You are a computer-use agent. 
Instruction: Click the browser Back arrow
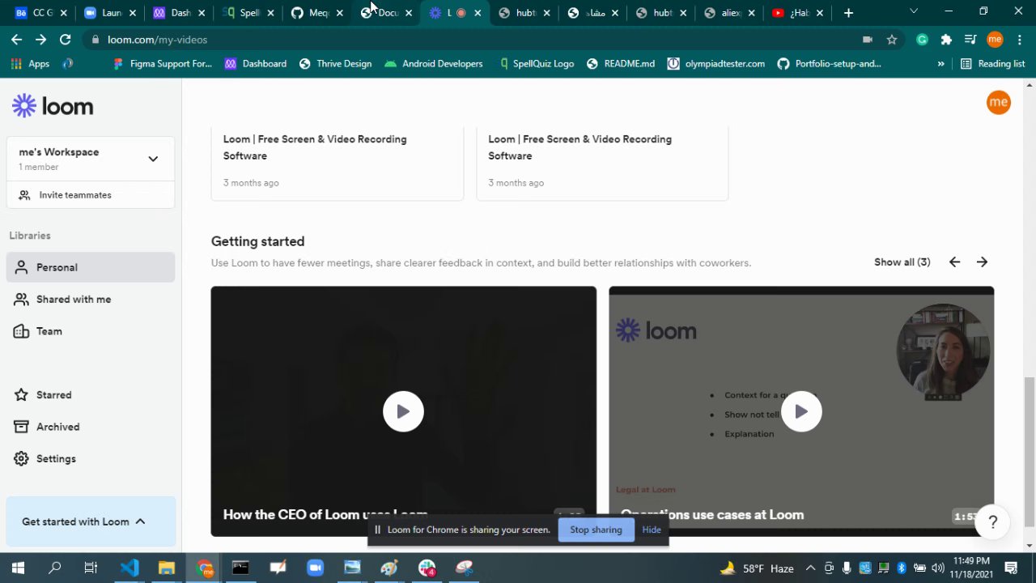[17, 39]
